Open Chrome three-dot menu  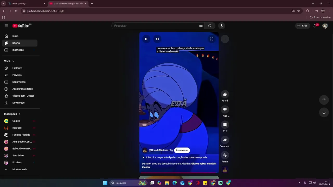(330, 11)
